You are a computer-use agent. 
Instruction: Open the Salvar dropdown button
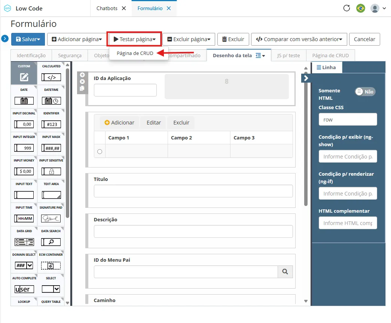pos(28,39)
